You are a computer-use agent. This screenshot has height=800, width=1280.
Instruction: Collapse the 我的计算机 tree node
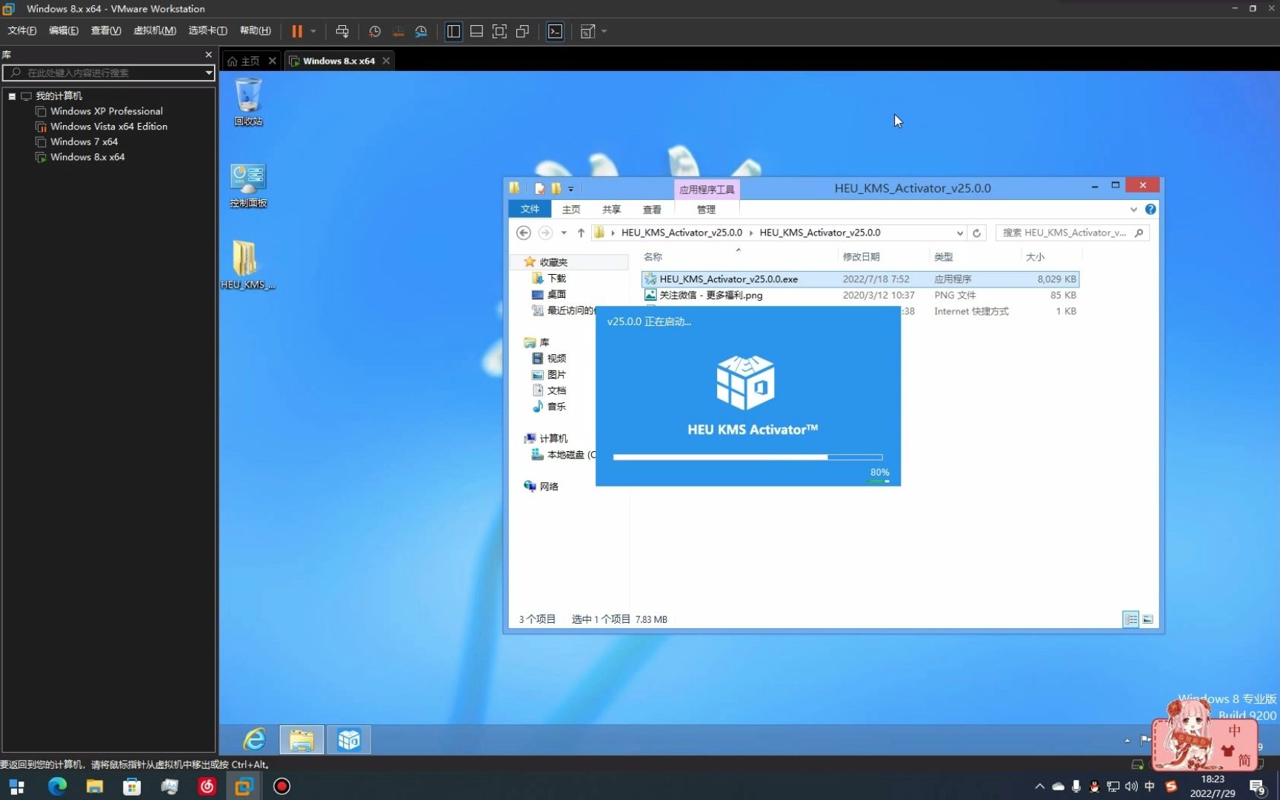pos(12,96)
